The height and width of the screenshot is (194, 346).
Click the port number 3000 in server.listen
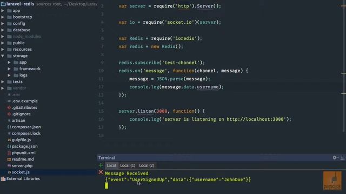[162, 112]
